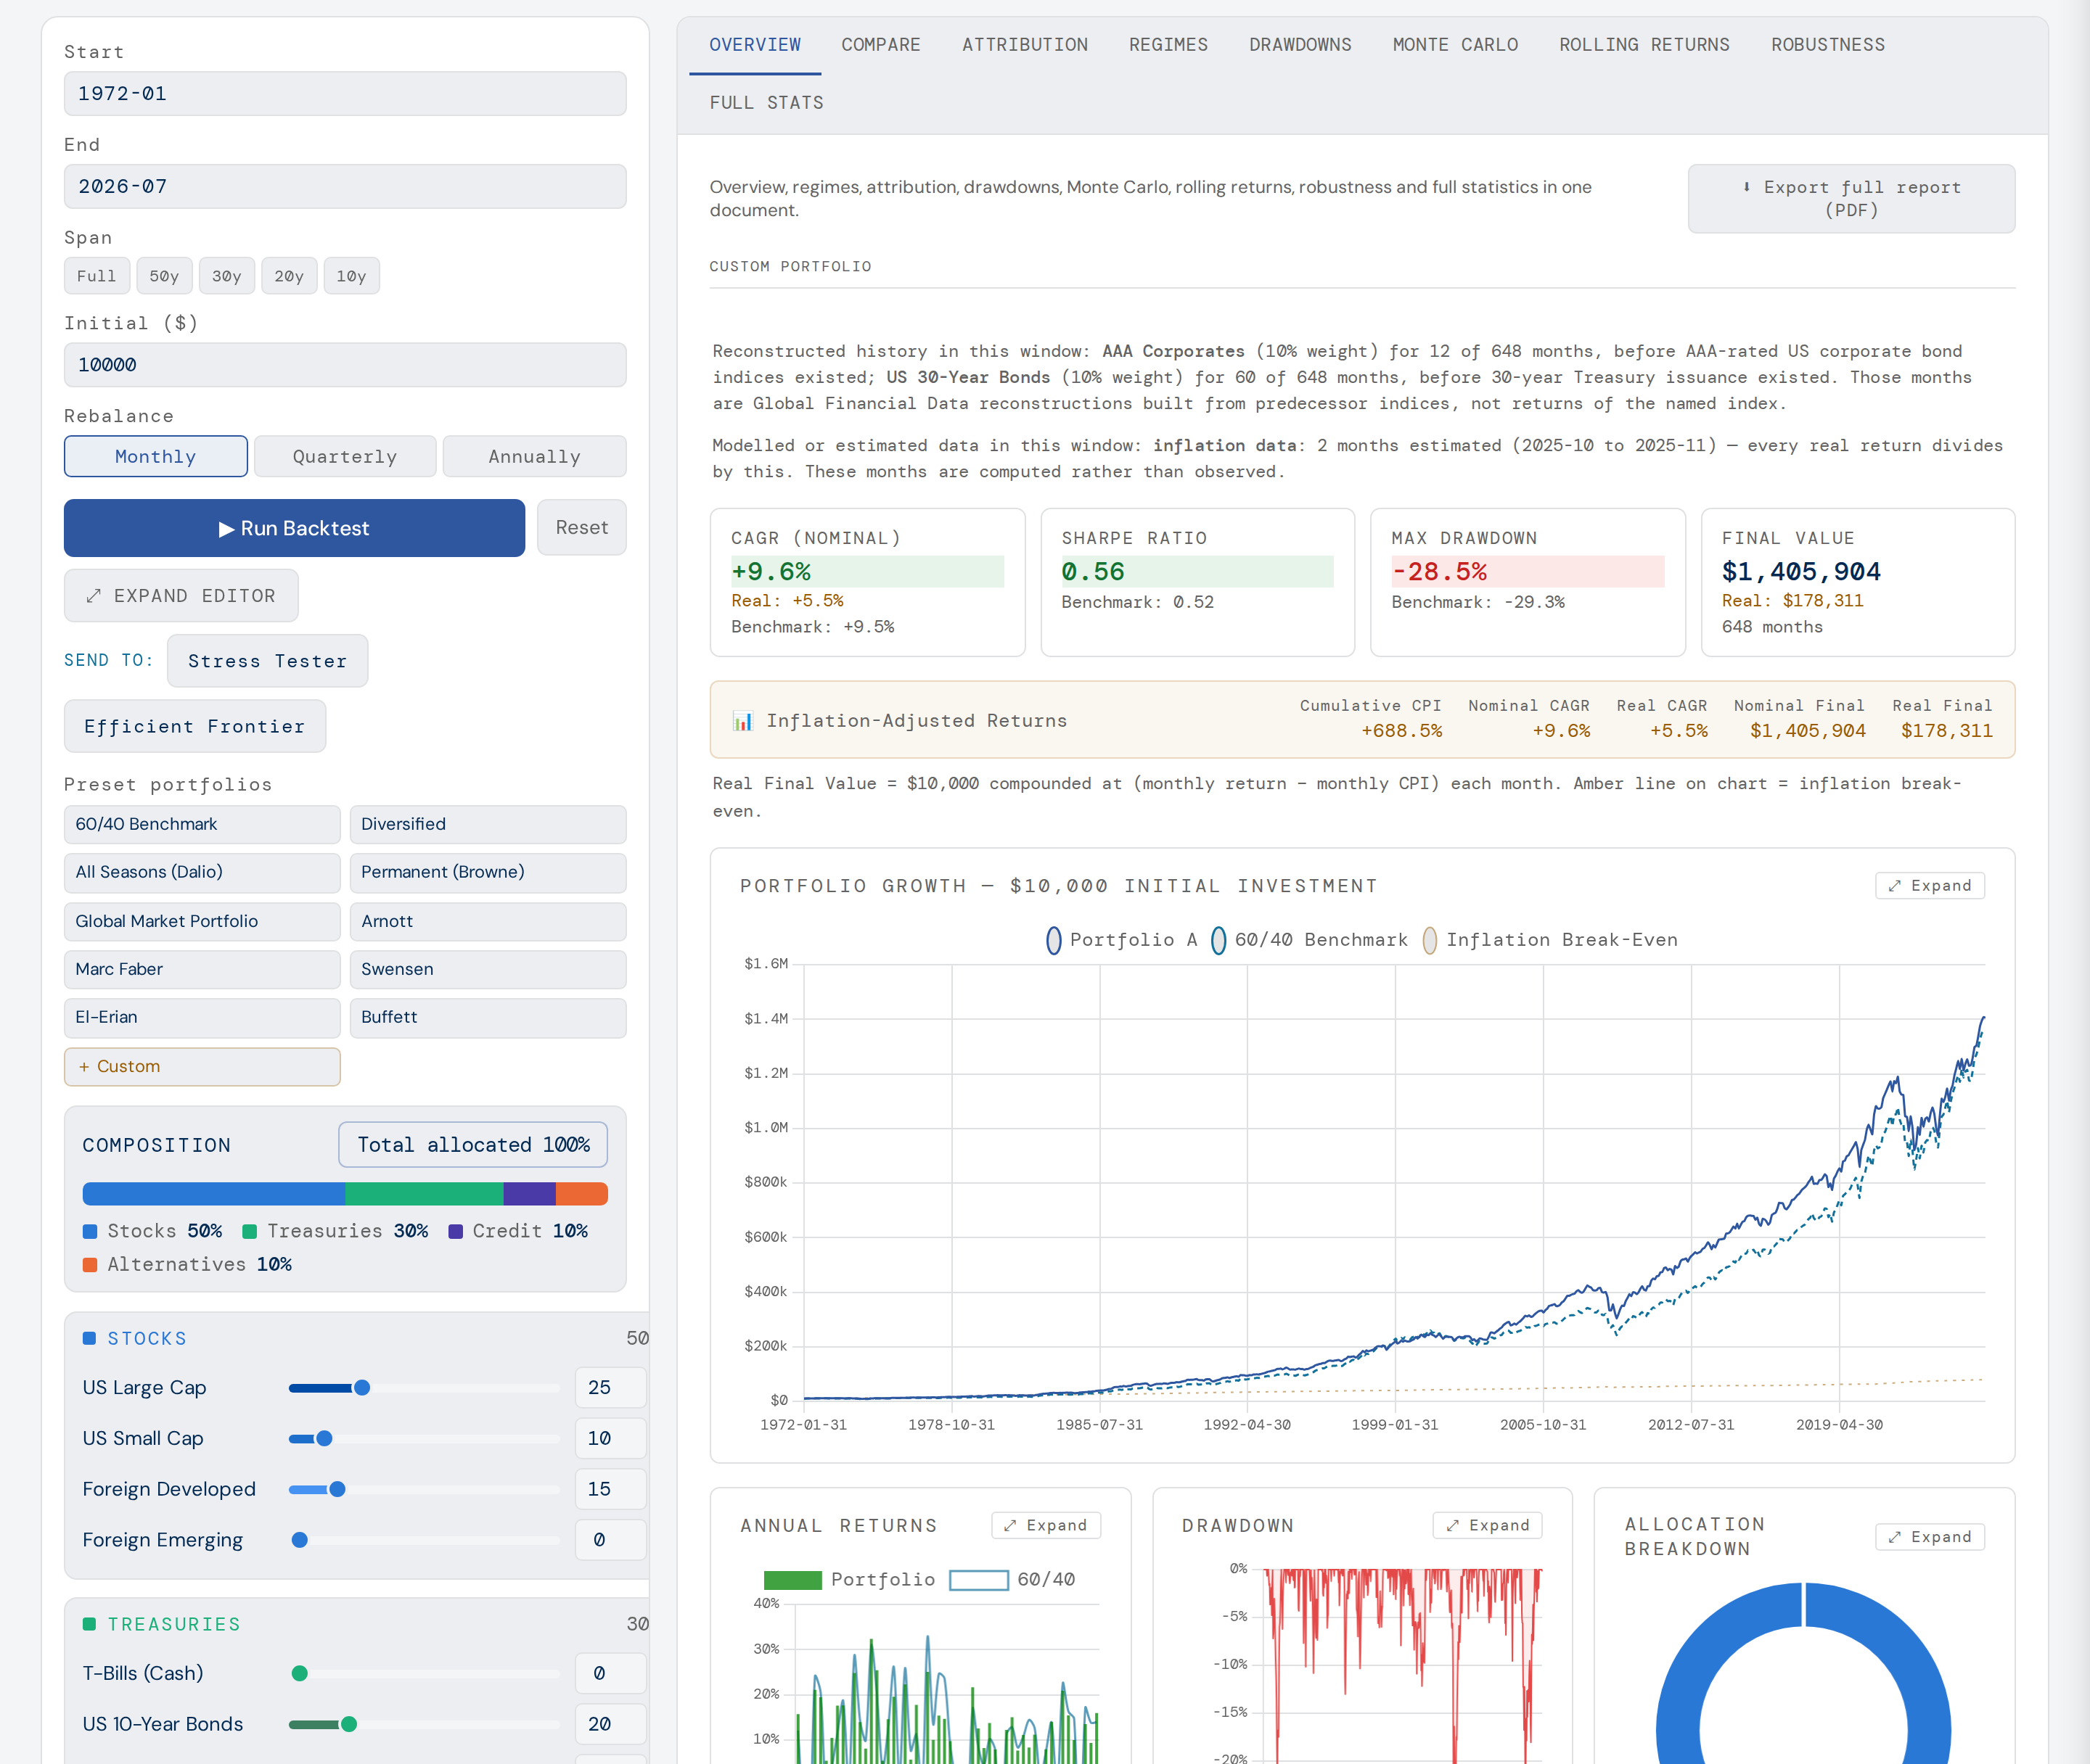Viewport: 2090px width, 1764px height.
Task: Click the US Small Cap weight field
Action: coord(611,1439)
